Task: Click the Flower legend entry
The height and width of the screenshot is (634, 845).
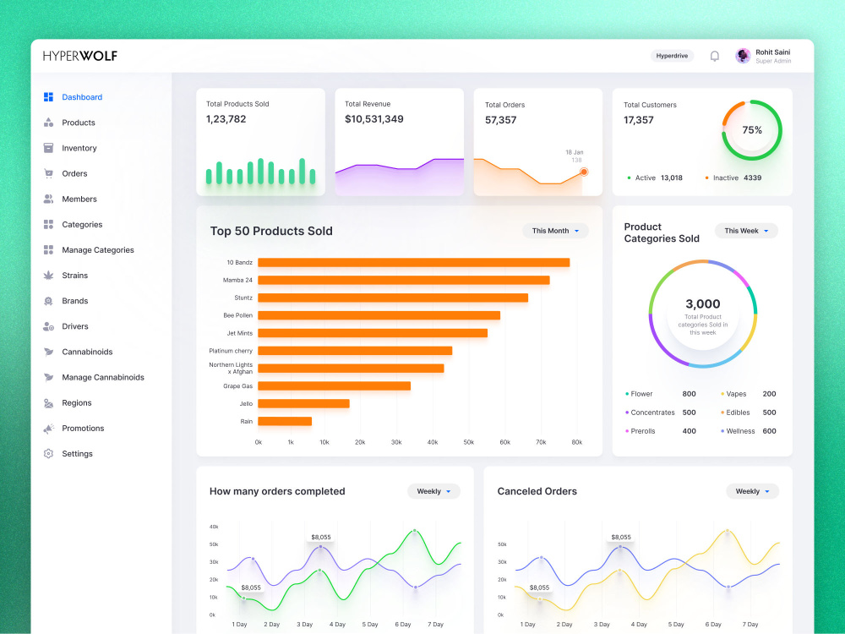Action: tap(661, 394)
